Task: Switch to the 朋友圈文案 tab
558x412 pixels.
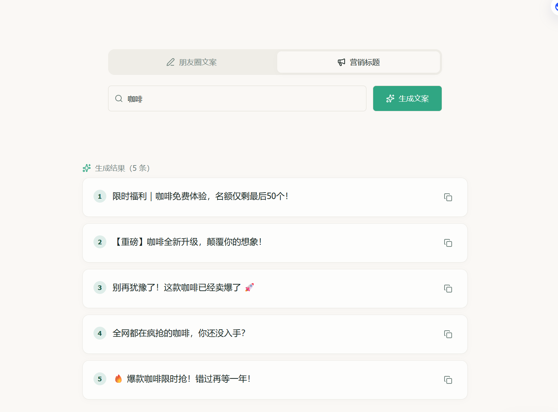Action: point(192,62)
